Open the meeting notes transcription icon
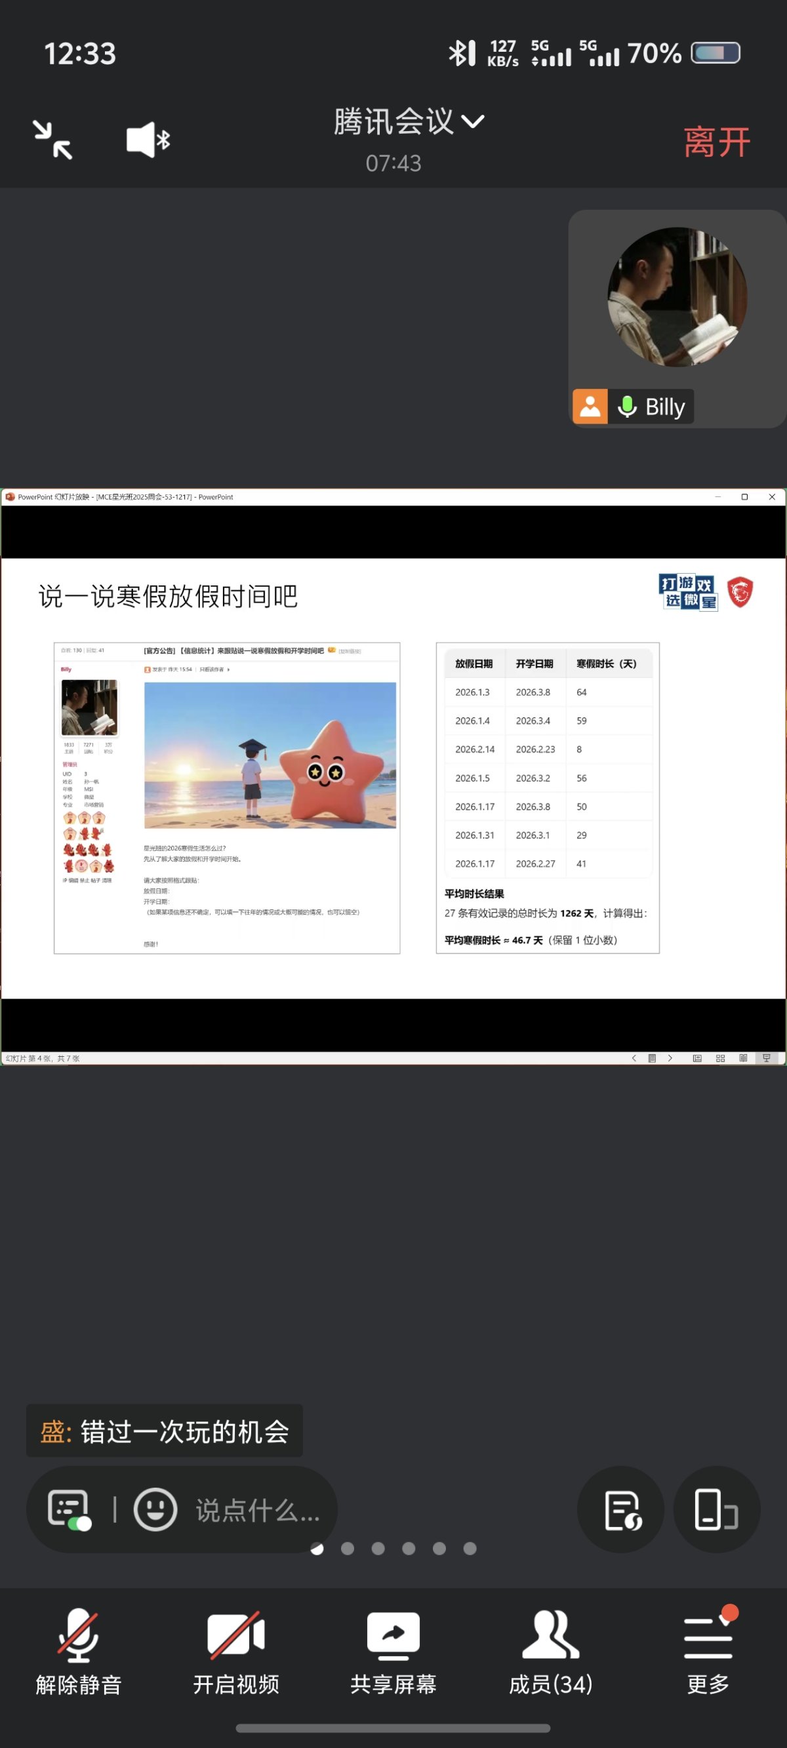The image size is (787, 1748). click(621, 1510)
